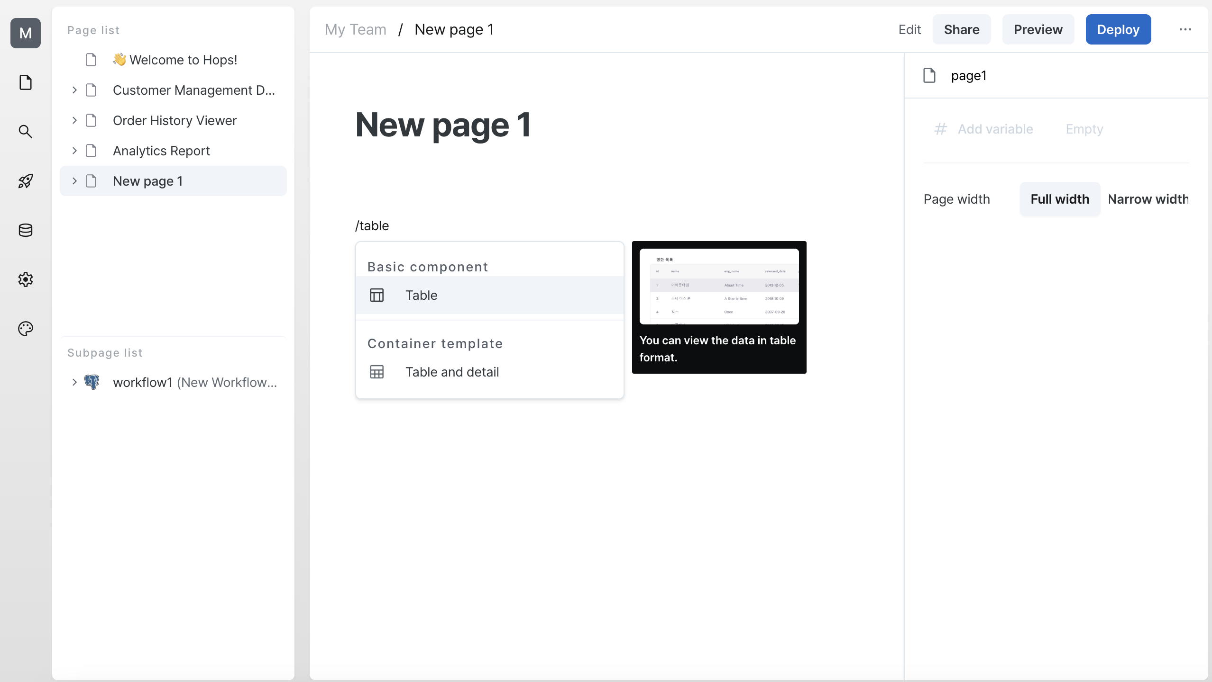This screenshot has height=682, width=1212.
Task: Go to My Team breadcrumb
Action: coord(356,29)
